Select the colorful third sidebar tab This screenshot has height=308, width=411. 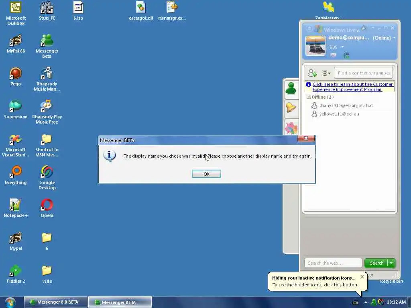tap(291, 128)
